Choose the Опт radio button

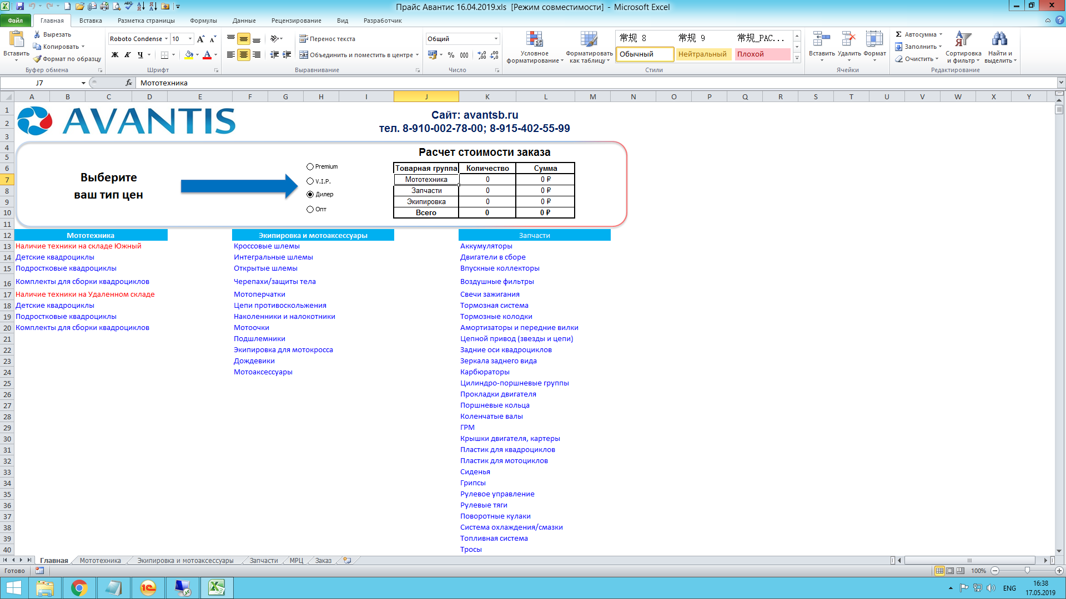coord(310,210)
